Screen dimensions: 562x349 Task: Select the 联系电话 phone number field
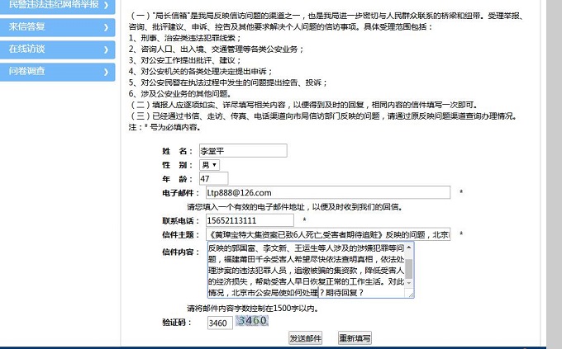coord(249,220)
